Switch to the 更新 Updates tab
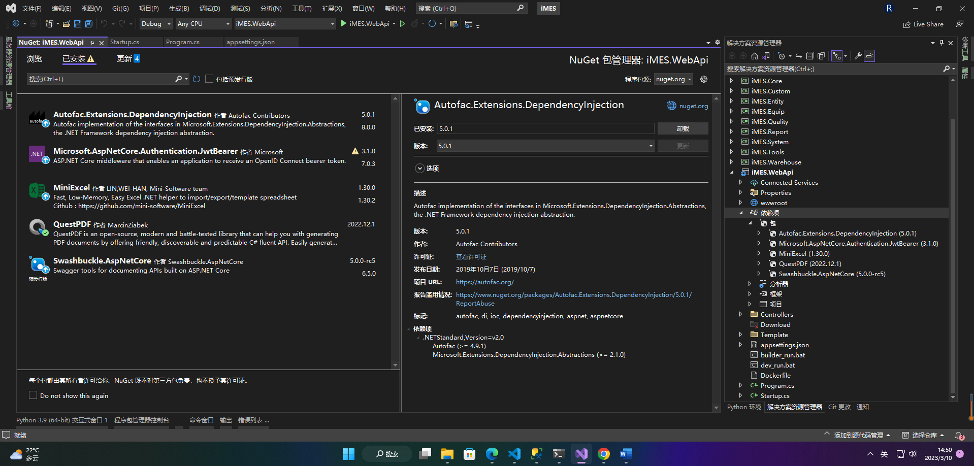Image resolution: width=974 pixels, height=466 pixels. [128, 59]
